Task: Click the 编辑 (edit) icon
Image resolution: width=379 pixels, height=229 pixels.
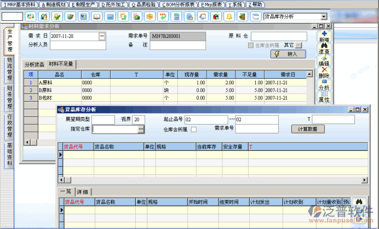Action: [x=324, y=61]
